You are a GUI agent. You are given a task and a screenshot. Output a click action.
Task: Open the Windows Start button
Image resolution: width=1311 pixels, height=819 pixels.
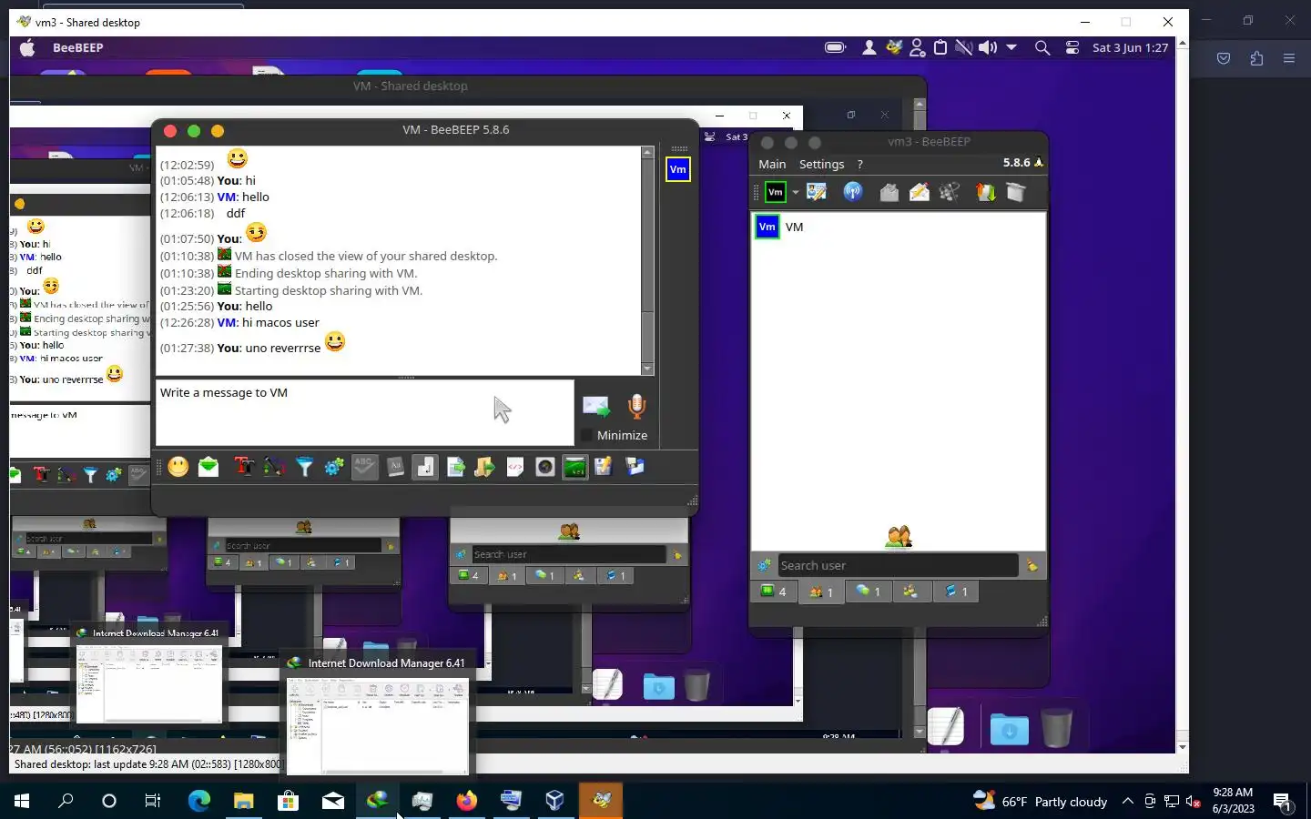tap(22, 801)
